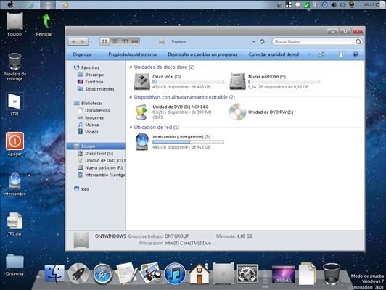Open Bibliotecas in the sidebar

point(88,103)
